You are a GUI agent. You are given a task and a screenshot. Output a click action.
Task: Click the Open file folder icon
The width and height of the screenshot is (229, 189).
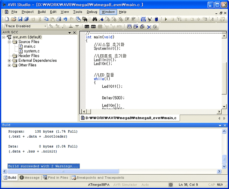14,19
